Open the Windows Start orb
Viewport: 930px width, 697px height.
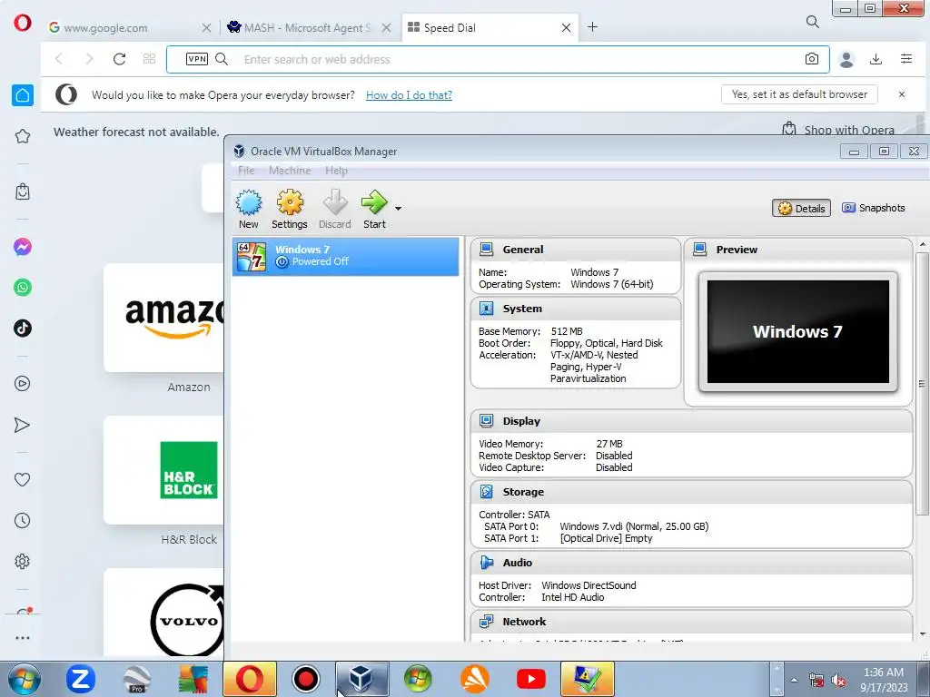pos(25,679)
